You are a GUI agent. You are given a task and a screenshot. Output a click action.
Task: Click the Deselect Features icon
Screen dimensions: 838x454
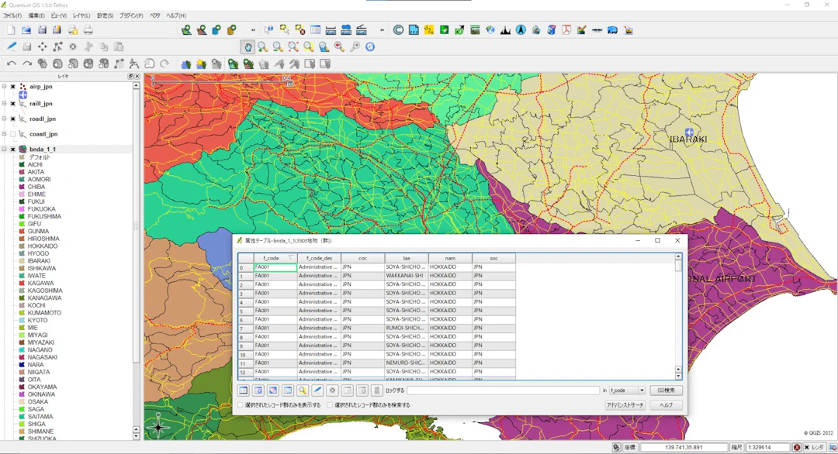tap(300, 30)
